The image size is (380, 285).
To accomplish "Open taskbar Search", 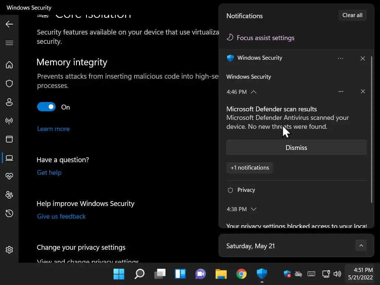I will tap(140, 274).
